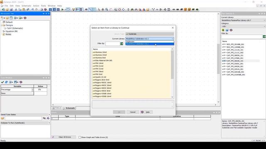Click the pointer Select tool icon
This screenshot has height=149, width=266.
click(99, 10)
